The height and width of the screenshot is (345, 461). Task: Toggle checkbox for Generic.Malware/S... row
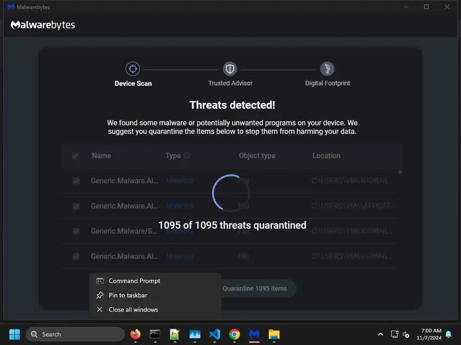pyautogui.click(x=76, y=231)
